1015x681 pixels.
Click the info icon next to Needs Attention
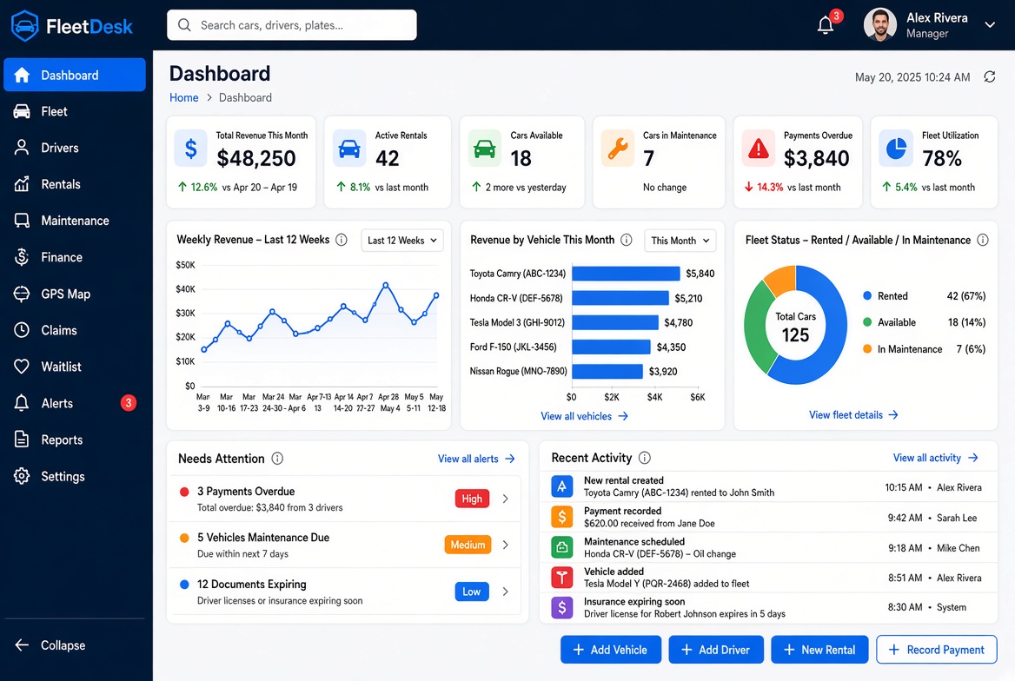coord(277,459)
